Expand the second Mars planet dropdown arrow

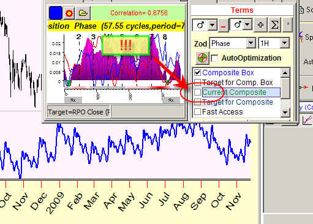[247, 25]
